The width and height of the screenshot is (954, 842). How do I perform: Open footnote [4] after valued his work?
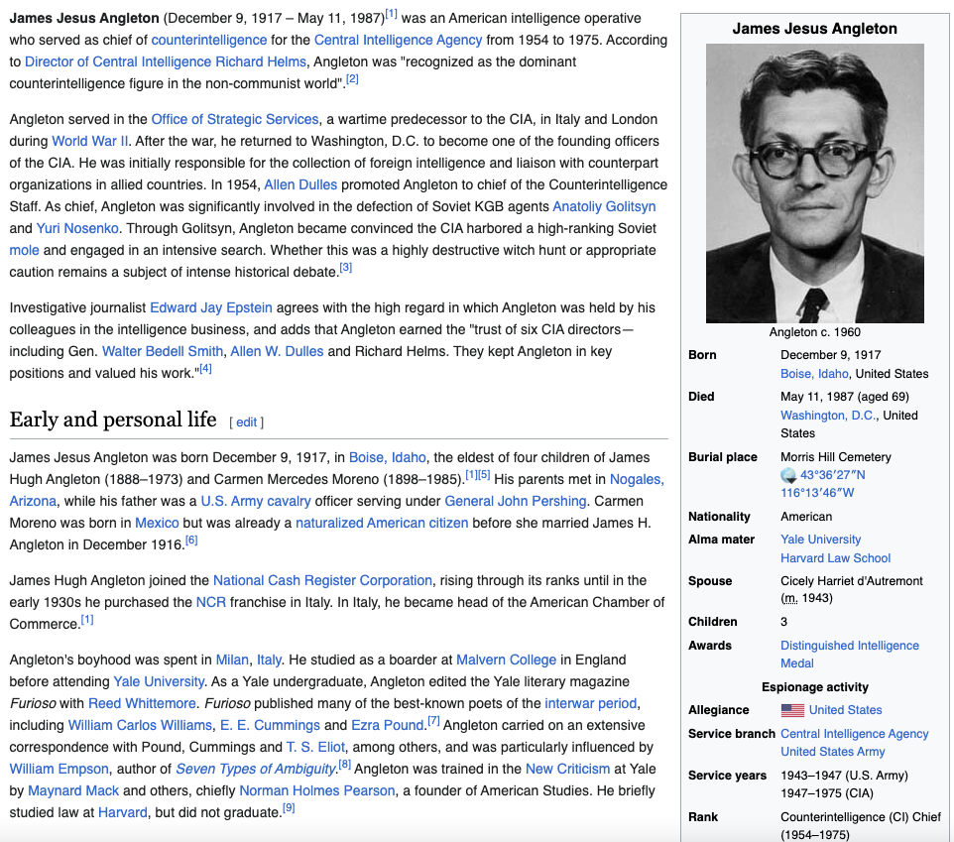click(x=205, y=369)
